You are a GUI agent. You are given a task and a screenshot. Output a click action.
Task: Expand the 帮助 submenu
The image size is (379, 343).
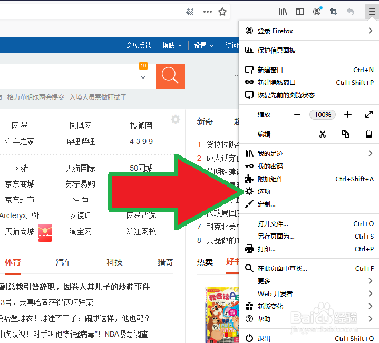309,319
